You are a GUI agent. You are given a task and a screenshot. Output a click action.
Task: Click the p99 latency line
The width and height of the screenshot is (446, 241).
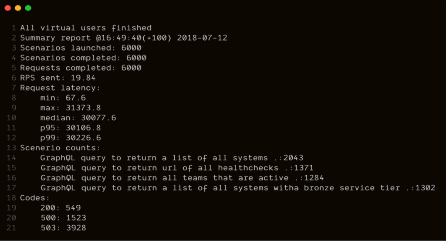tap(71, 138)
